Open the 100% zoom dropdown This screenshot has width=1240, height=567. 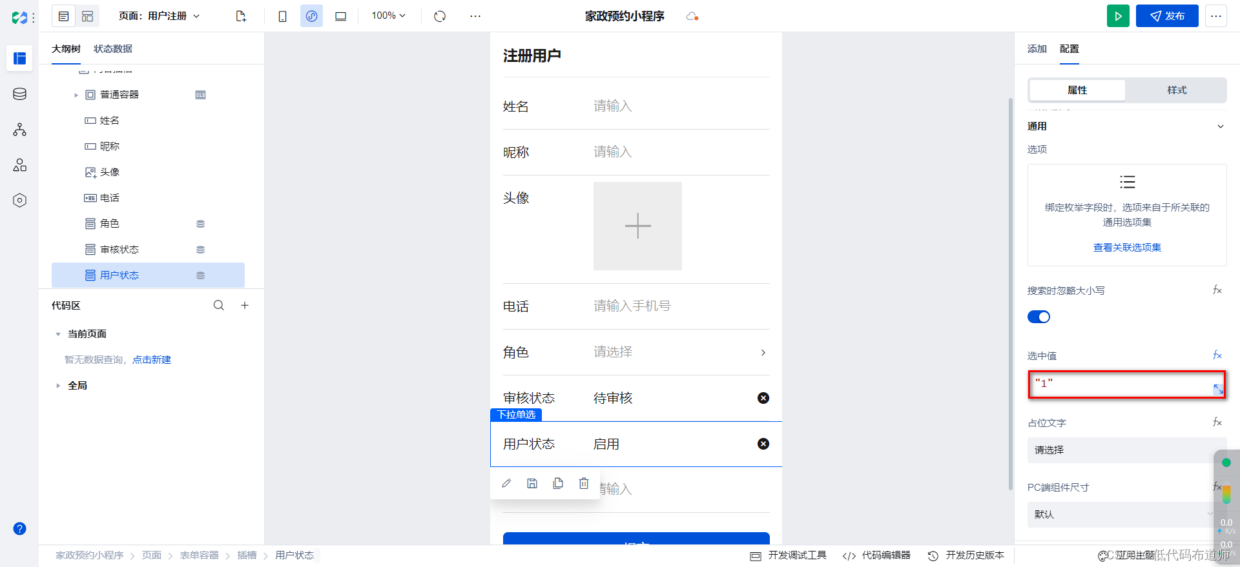point(388,16)
